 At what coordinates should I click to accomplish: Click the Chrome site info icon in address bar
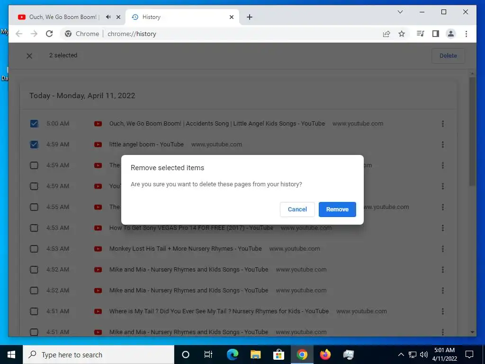click(68, 34)
